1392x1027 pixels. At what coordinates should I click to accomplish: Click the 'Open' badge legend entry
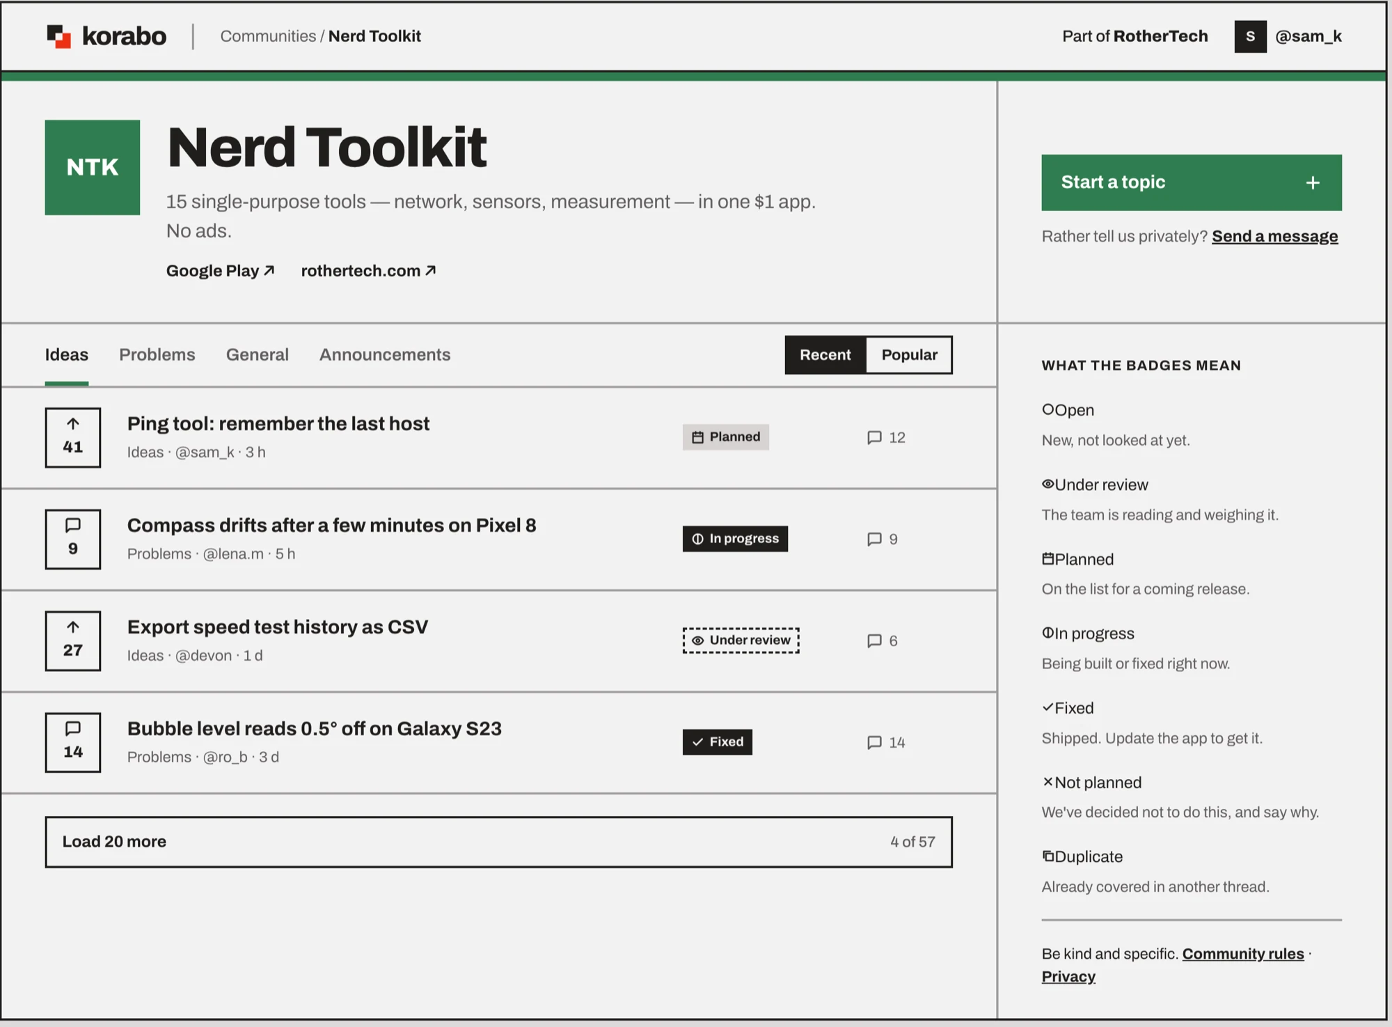click(1068, 410)
